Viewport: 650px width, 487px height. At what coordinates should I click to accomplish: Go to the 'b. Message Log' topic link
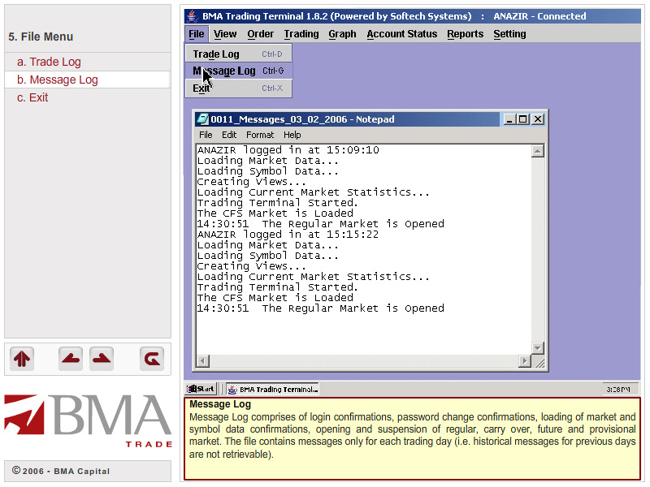pyautogui.click(x=57, y=80)
